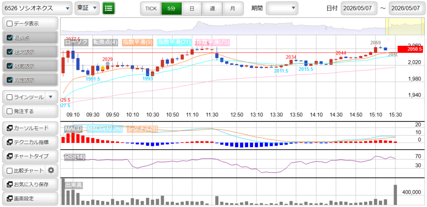Screen dimensions: 427x207
Task: Expand the 期間 period dropdown
Action: pos(282,8)
